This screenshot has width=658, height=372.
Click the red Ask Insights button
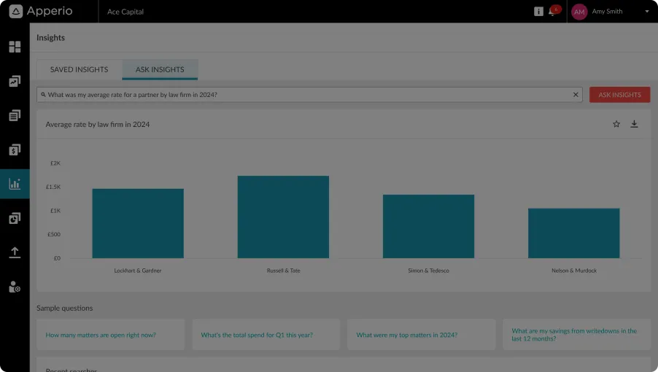[x=619, y=95]
